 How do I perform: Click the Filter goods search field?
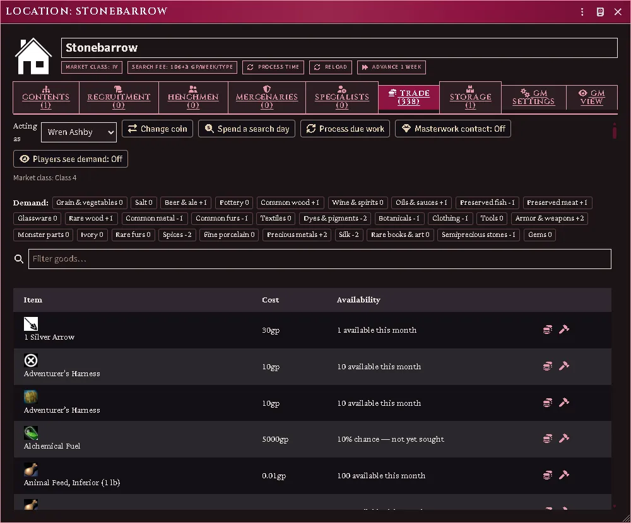(320, 259)
